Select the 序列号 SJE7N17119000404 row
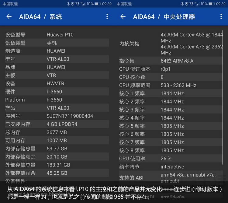228x203 pixels. pos(57,116)
